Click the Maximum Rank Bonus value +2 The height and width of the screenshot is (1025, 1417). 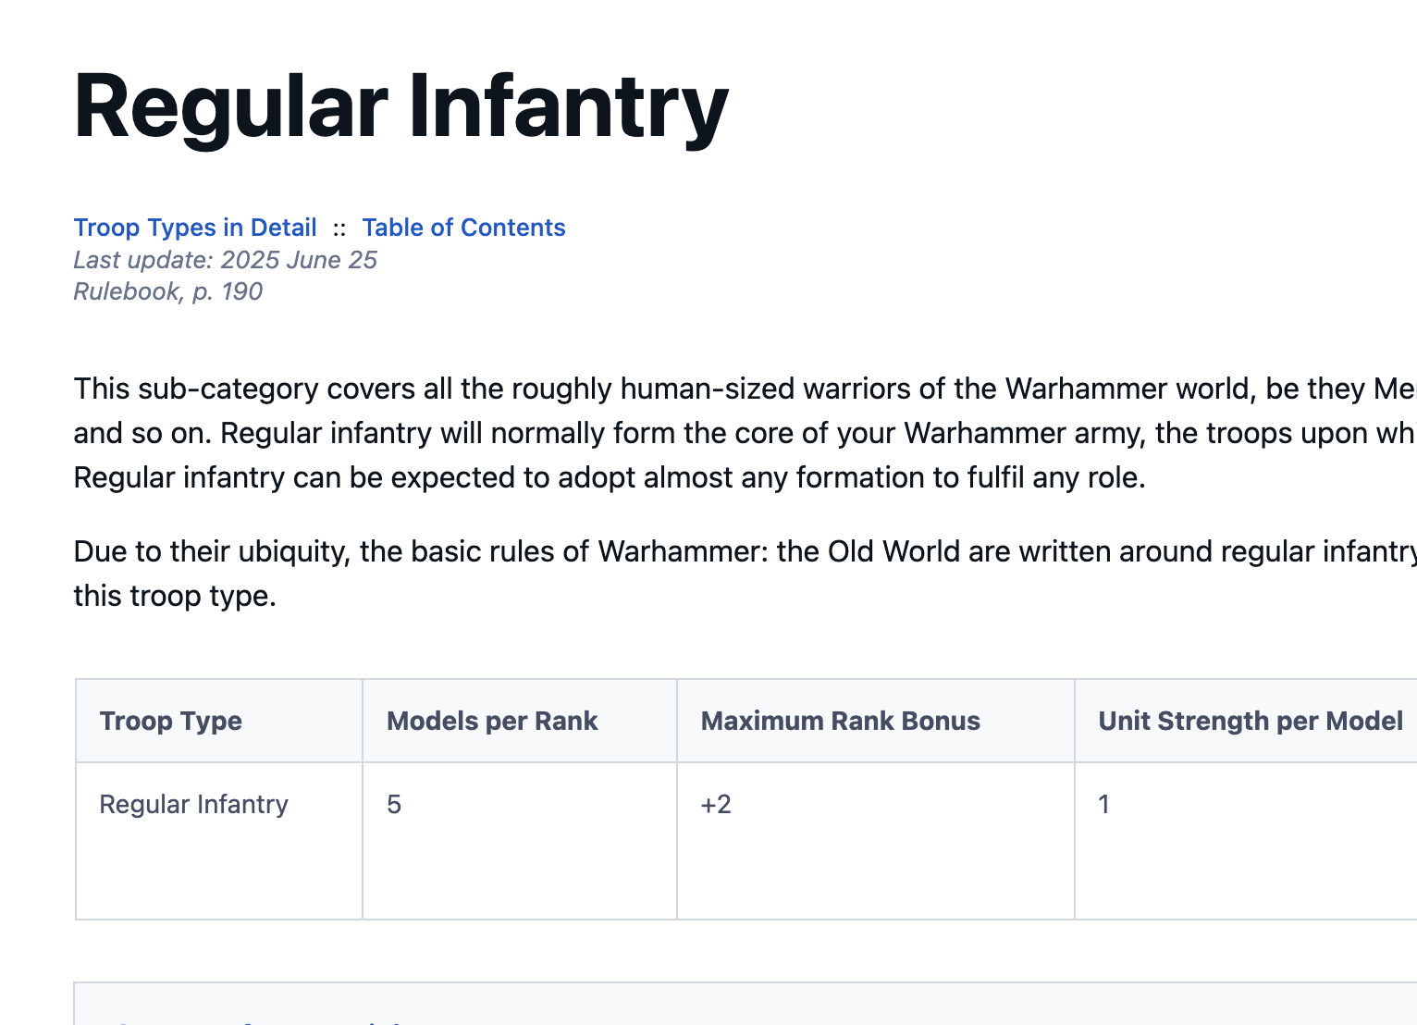tap(876, 841)
